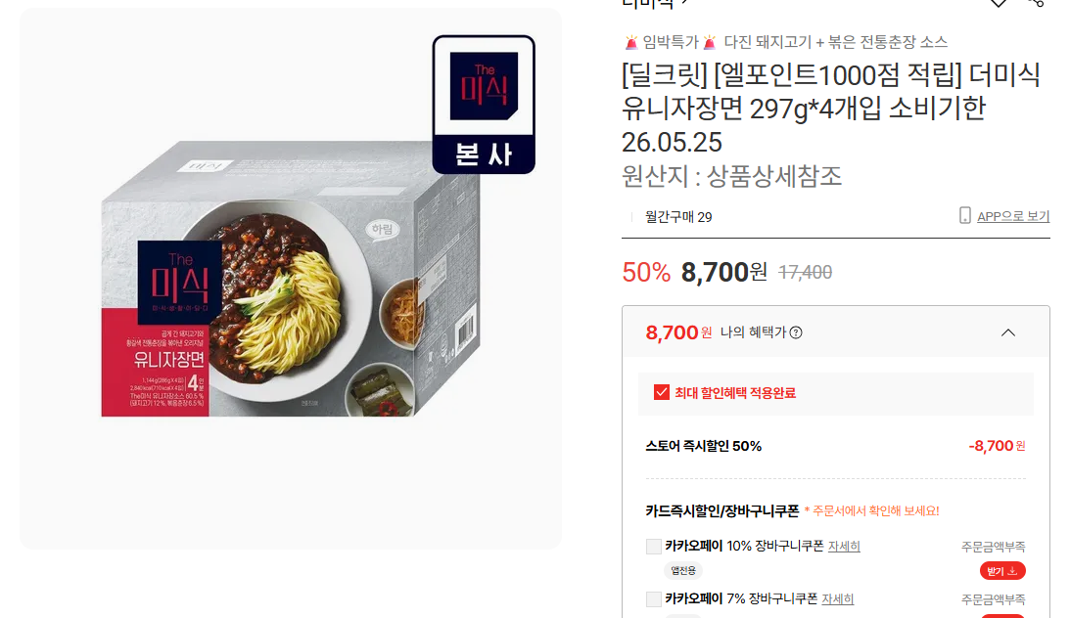Screen dimensions: 1070x618
Task: Click the APP으로 보기 link
Action: click(1013, 217)
